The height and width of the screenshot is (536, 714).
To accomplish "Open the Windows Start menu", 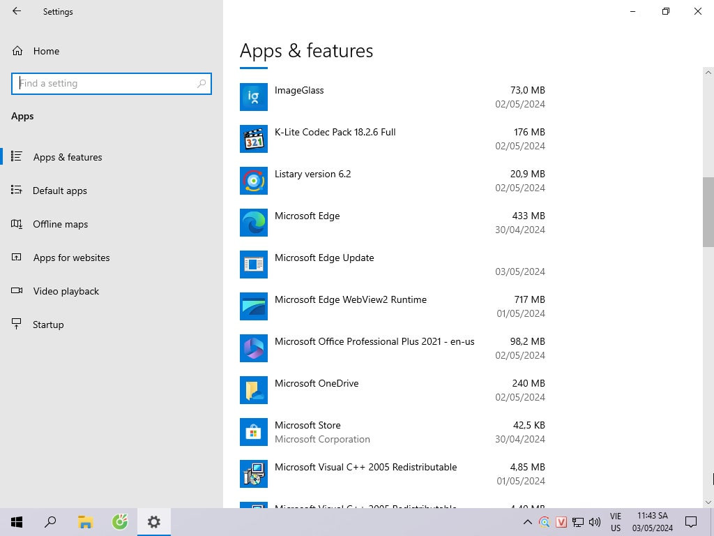I will click(17, 522).
